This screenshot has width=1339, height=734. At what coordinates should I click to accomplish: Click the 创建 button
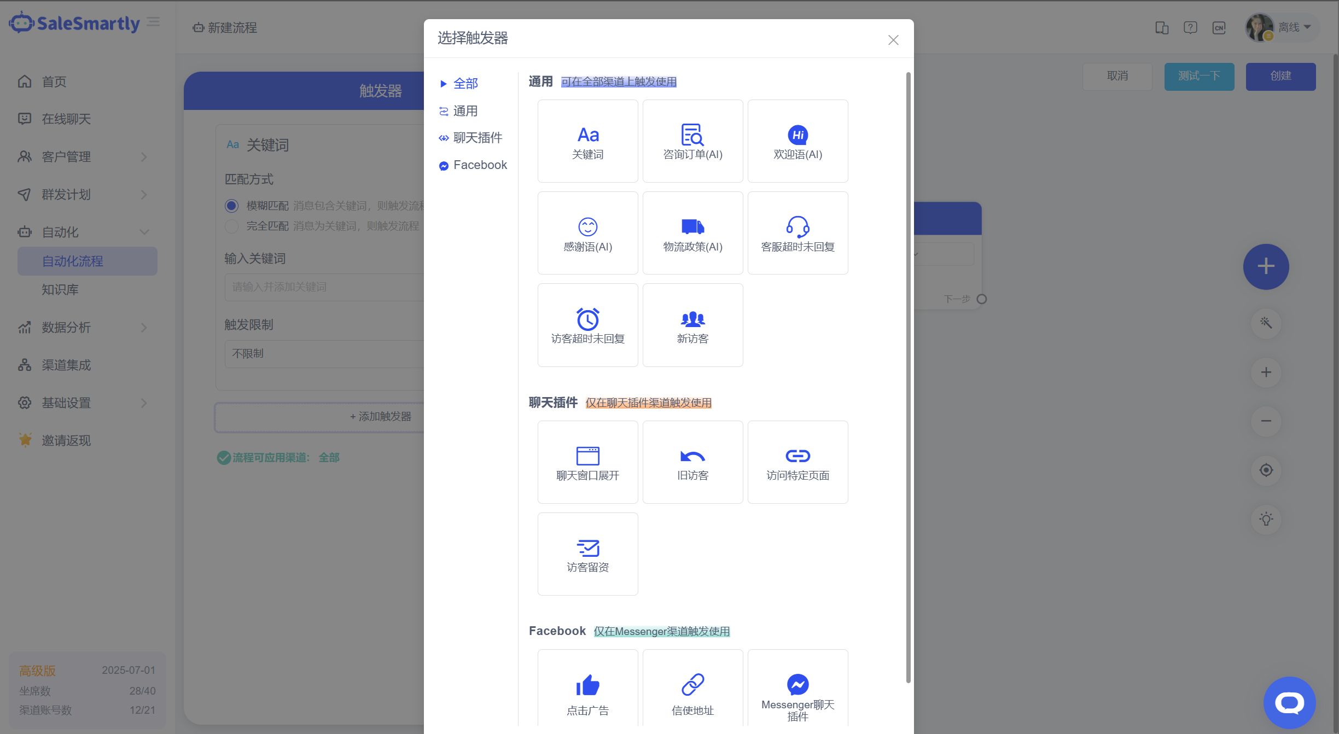tap(1280, 76)
